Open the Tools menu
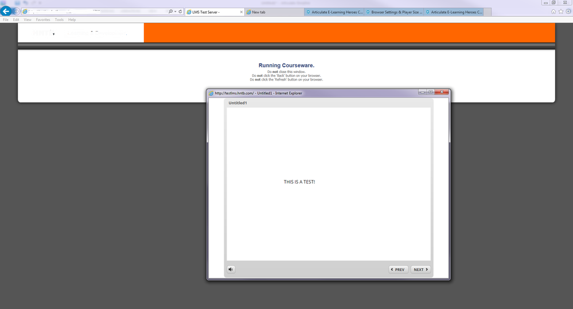 coord(59,20)
